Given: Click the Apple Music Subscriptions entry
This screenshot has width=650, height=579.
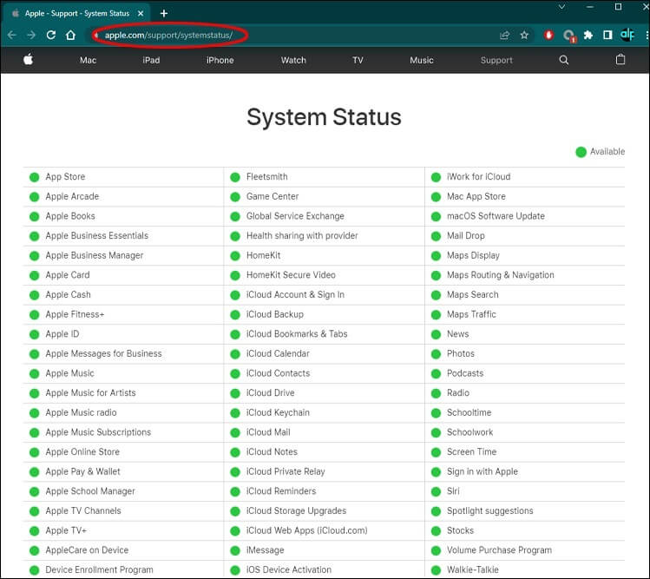Looking at the screenshot, I should coord(98,432).
